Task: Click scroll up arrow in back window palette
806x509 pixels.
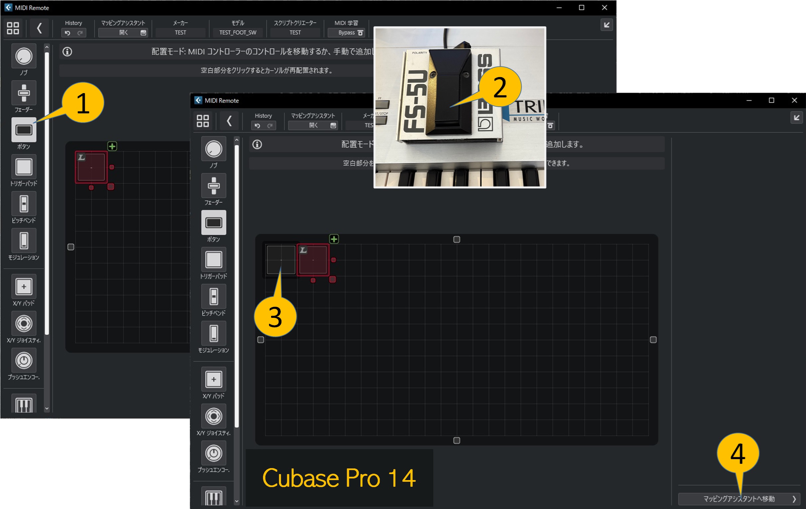Action: 47,47
